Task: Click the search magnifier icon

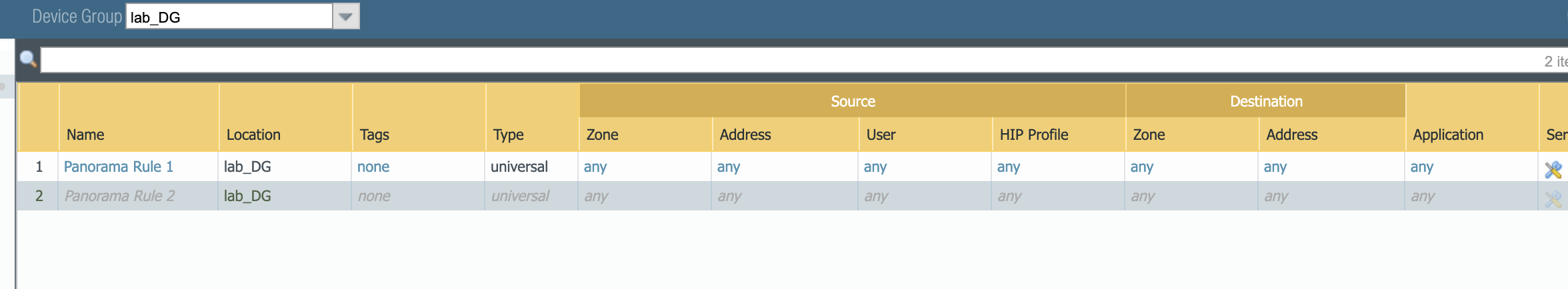Action: 28,59
